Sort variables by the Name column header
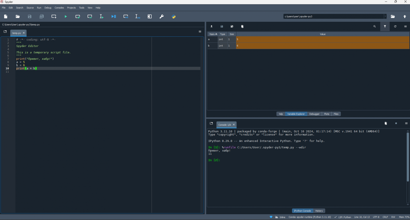This screenshot has width=410, height=220. pyautogui.click(x=213, y=34)
